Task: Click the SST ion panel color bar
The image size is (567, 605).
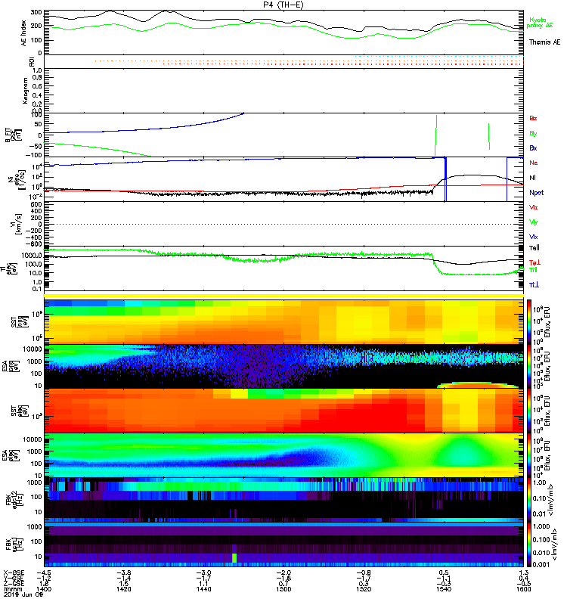Action: coord(529,321)
